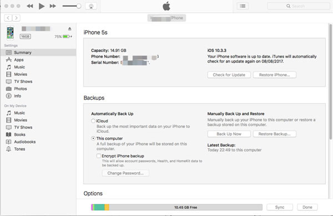Click the Latest Backup label

coord(221,145)
